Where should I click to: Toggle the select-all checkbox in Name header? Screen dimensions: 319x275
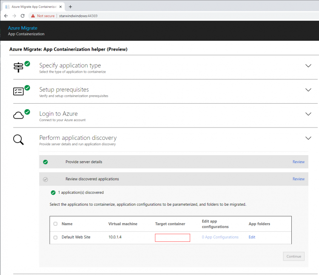coord(55,224)
